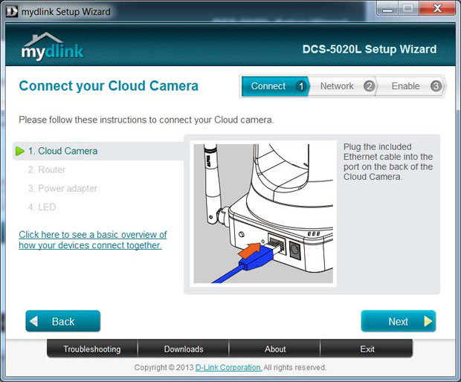Open the Downloads section
This screenshot has height=382, width=461.
click(x=184, y=349)
